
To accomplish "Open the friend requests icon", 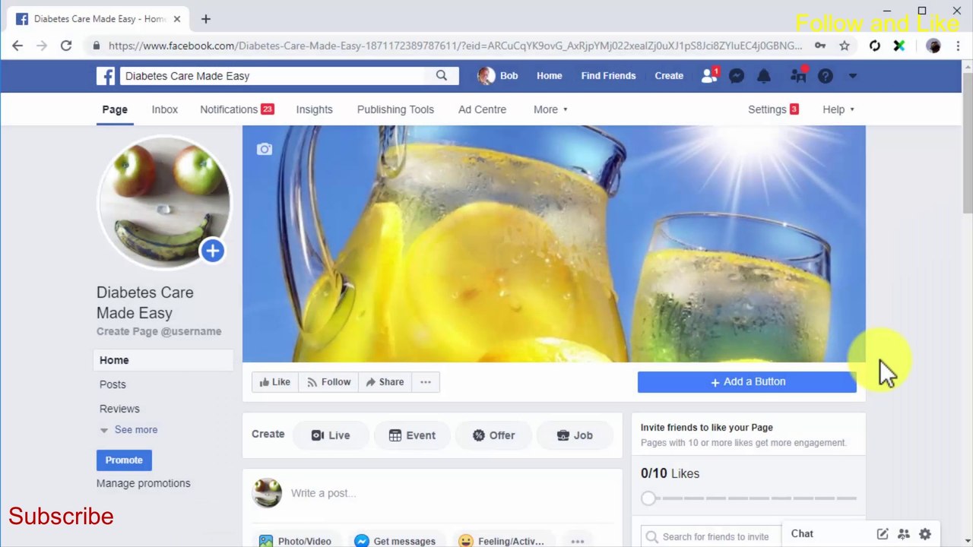I will (709, 75).
